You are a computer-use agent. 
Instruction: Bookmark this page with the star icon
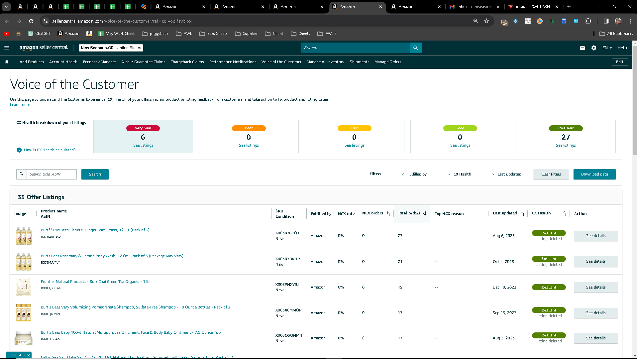point(486,21)
